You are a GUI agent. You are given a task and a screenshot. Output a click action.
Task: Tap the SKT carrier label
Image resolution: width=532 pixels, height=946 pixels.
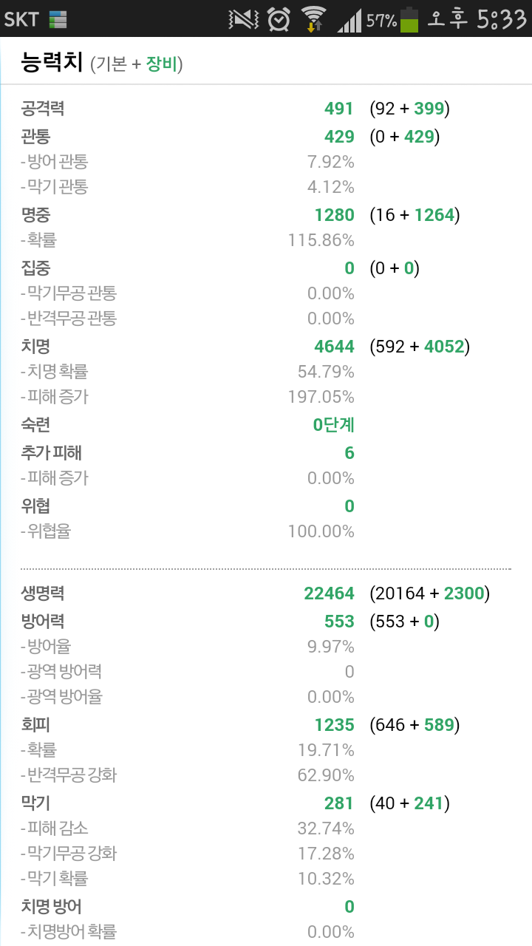21,20
